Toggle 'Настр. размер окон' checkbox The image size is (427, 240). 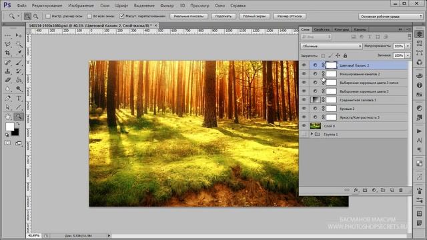tap(48, 16)
